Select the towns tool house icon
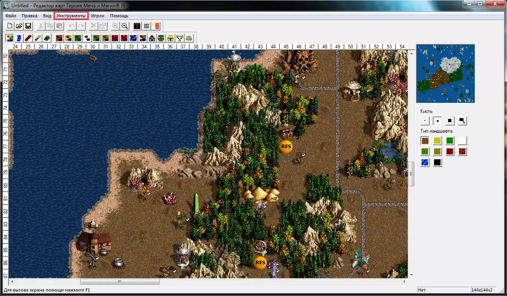The image size is (507, 296). coord(152,38)
